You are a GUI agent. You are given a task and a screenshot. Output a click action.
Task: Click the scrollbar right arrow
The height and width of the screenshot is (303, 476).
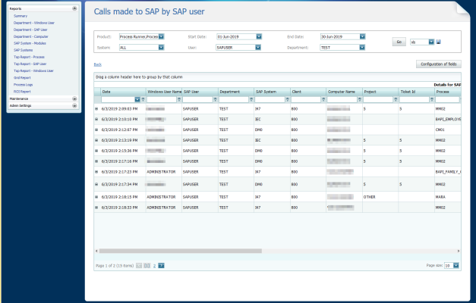[459, 251]
